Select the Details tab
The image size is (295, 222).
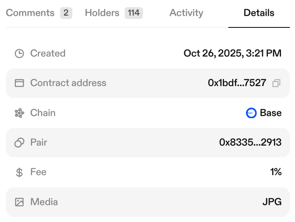point(259,13)
